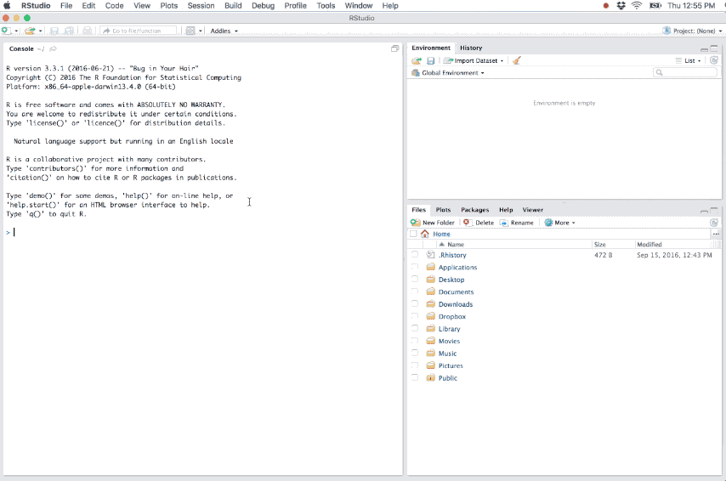Open the New File dropdown arrow
Screen dimensions: 726x481
pos(16,31)
